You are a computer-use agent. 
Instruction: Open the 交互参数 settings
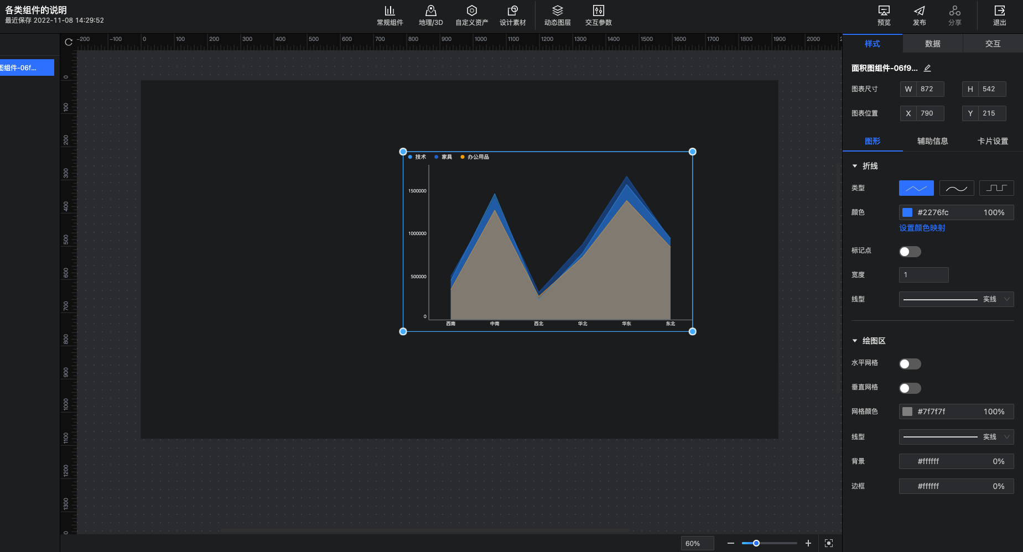(599, 15)
